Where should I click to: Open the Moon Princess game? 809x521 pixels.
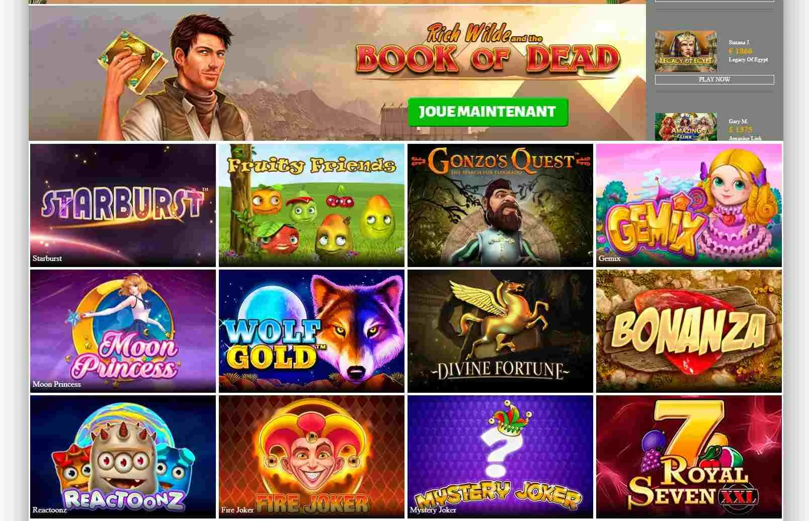click(x=123, y=331)
